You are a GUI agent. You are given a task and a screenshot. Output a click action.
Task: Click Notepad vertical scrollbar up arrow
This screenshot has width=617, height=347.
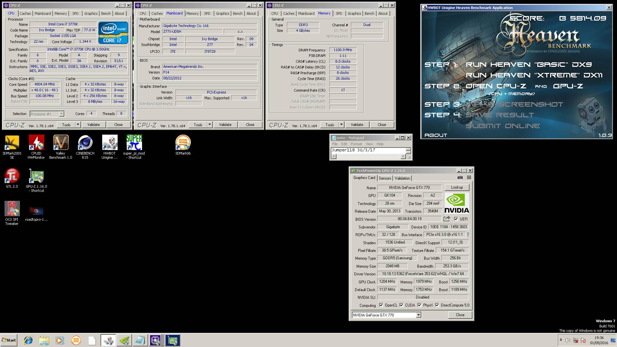click(408, 149)
